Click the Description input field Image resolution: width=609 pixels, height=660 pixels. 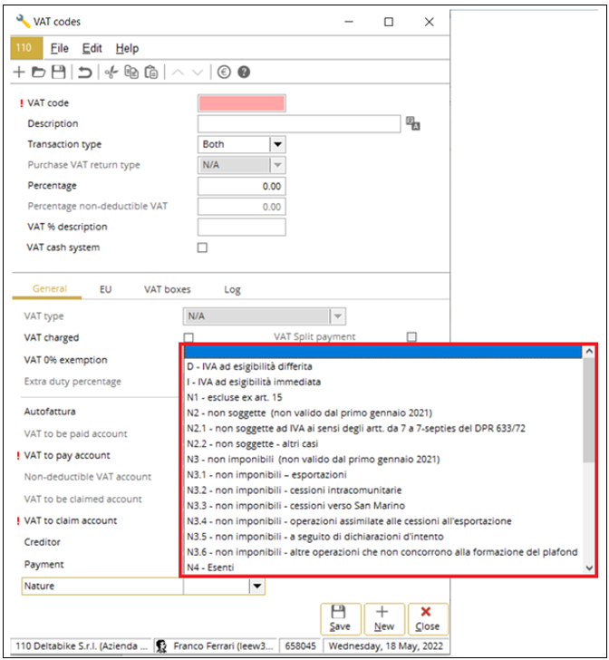coord(299,123)
